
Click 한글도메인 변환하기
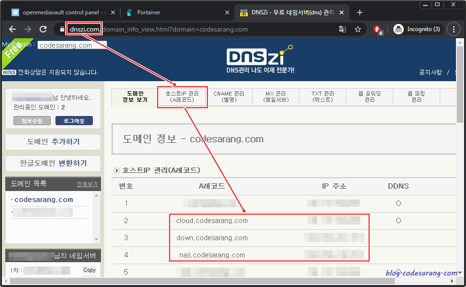point(53,163)
